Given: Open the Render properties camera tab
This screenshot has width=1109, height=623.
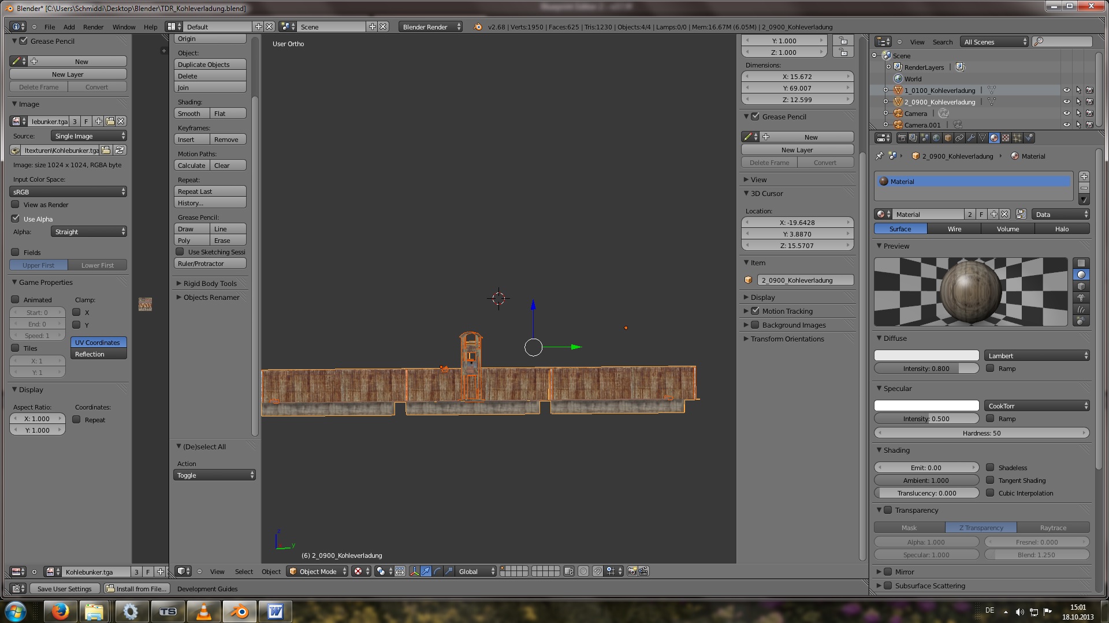Looking at the screenshot, I should [x=902, y=138].
